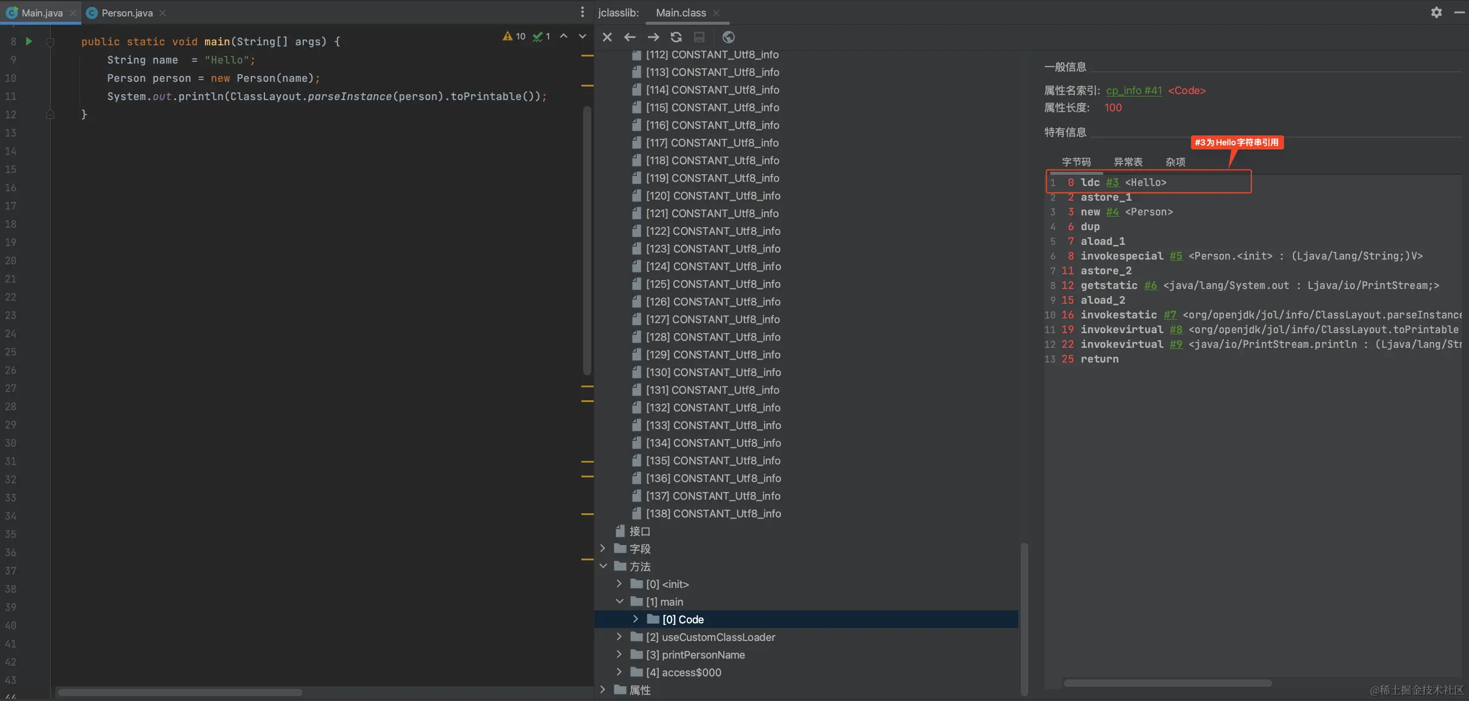Expand the [0] Code attribute node
This screenshot has height=701, width=1469.
[636, 619]
